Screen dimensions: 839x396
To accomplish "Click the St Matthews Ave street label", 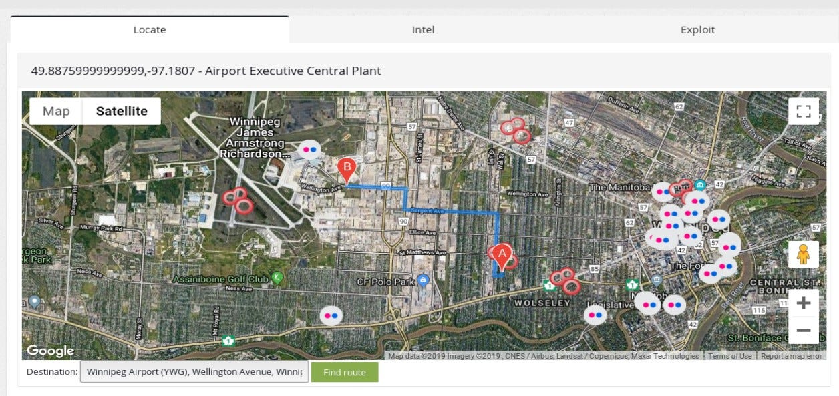I will (422, 253).
